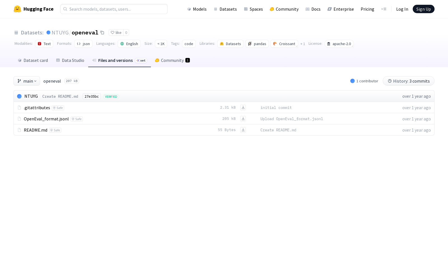Click the Sign Up button
Screen dimensions: 448x280
(423, 9)
